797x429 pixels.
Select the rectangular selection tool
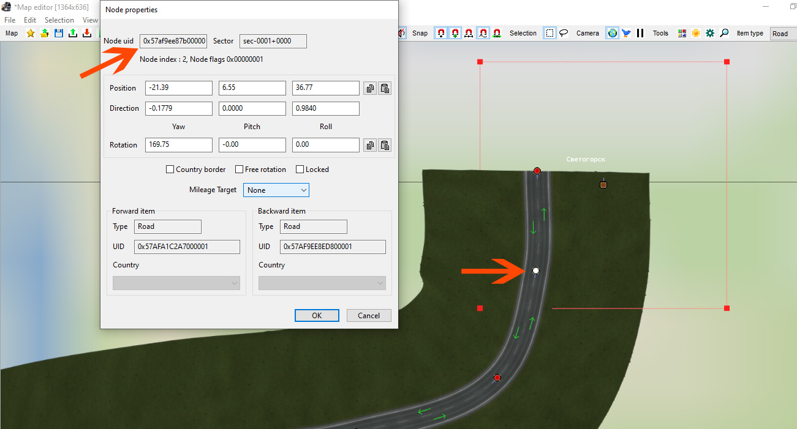(x=550, y=33)
